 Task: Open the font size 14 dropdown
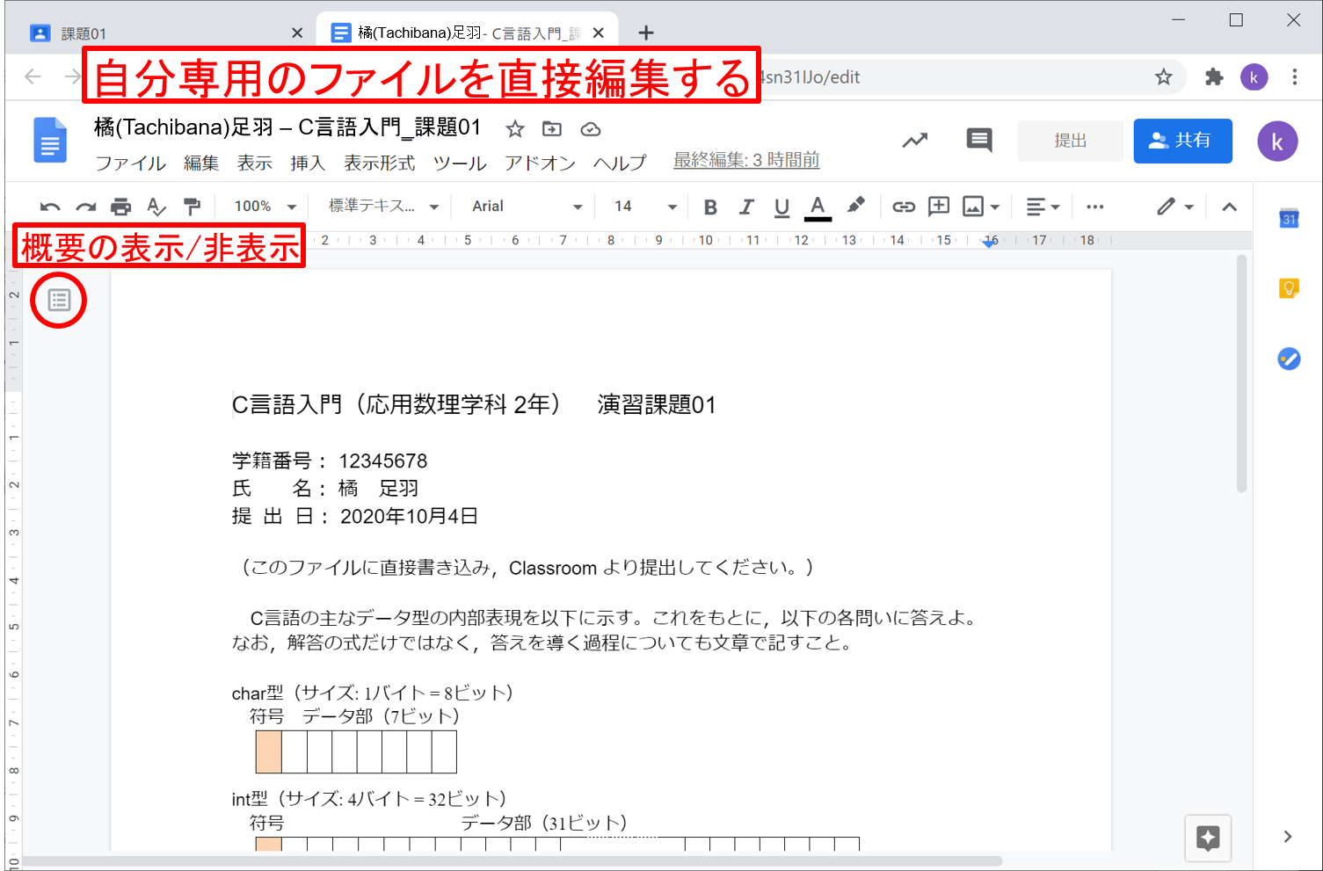click(645, 207)
